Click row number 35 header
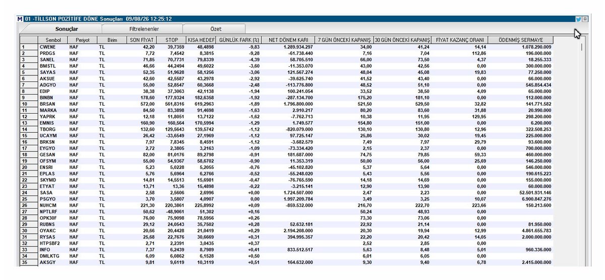This screenshot has height=280, width=605. point(28,261)
